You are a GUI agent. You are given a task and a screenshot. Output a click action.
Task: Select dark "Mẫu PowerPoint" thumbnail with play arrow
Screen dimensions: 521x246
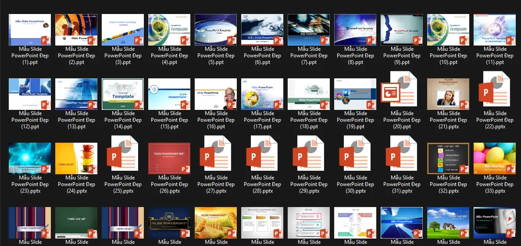(495, 223)
